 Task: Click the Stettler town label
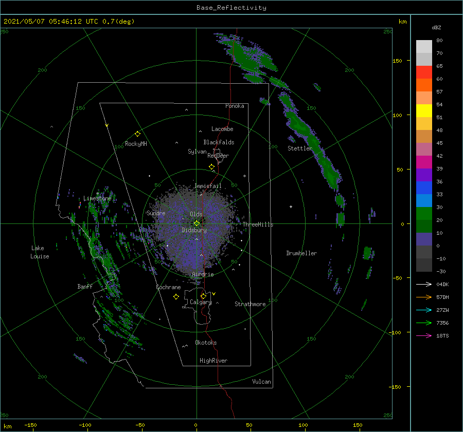coord(300,148)
